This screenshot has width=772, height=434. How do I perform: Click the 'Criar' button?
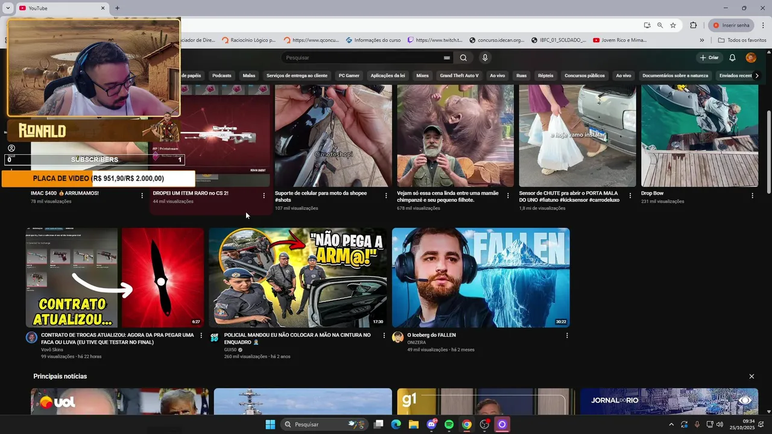point(709,58)
